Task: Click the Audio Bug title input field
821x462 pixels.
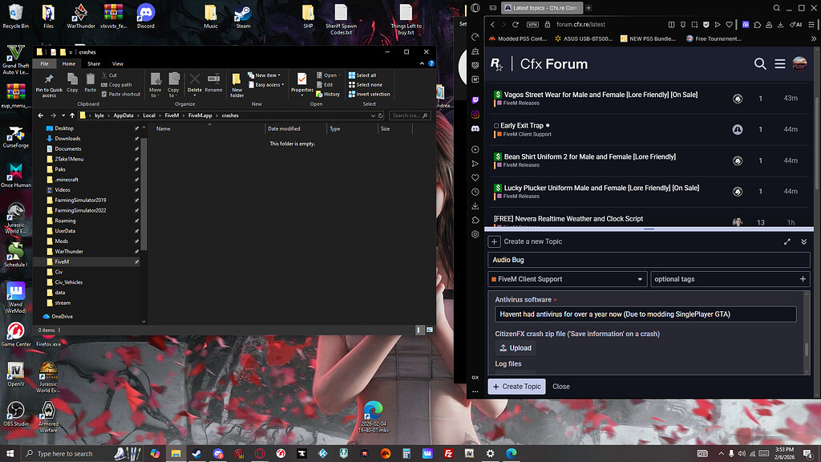Action: point(649,260)
